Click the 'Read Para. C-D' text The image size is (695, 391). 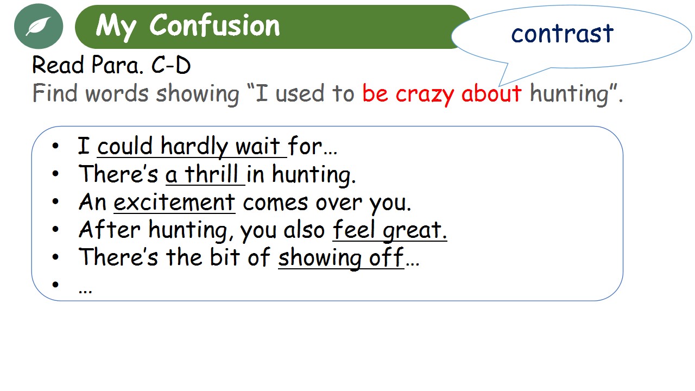coord(111,66)
